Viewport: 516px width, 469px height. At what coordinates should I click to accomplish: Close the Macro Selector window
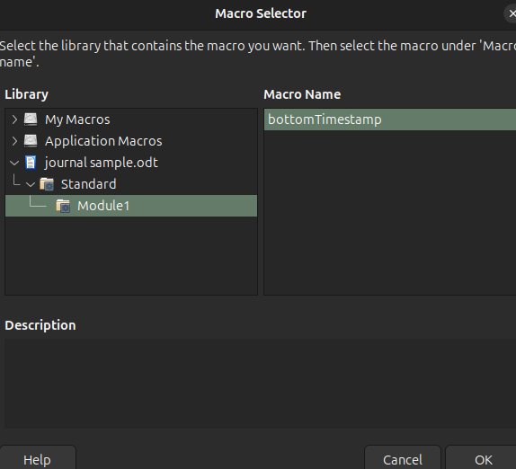(x=512, y=13)
